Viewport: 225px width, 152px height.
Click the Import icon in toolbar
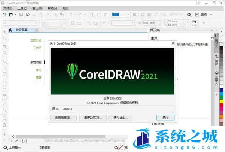92,15
